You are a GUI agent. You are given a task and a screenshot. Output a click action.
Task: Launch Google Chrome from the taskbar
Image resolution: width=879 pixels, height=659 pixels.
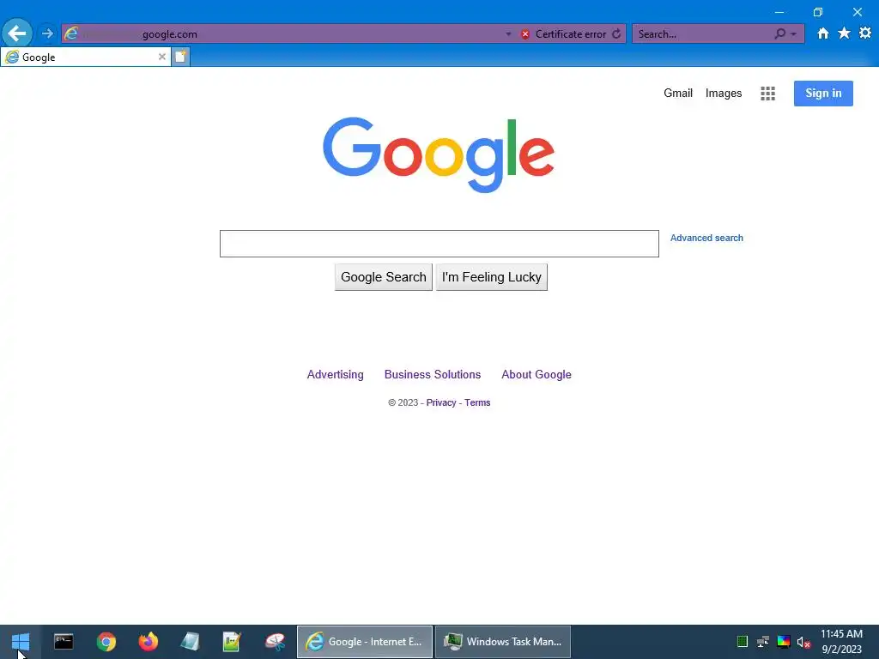pos(106,642)
